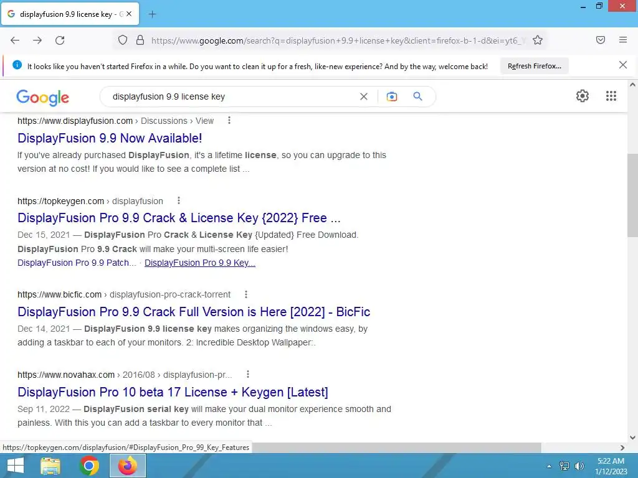Open more options for novahax.com result
This screenshot has width=638, height=478.
click(248, 374)
